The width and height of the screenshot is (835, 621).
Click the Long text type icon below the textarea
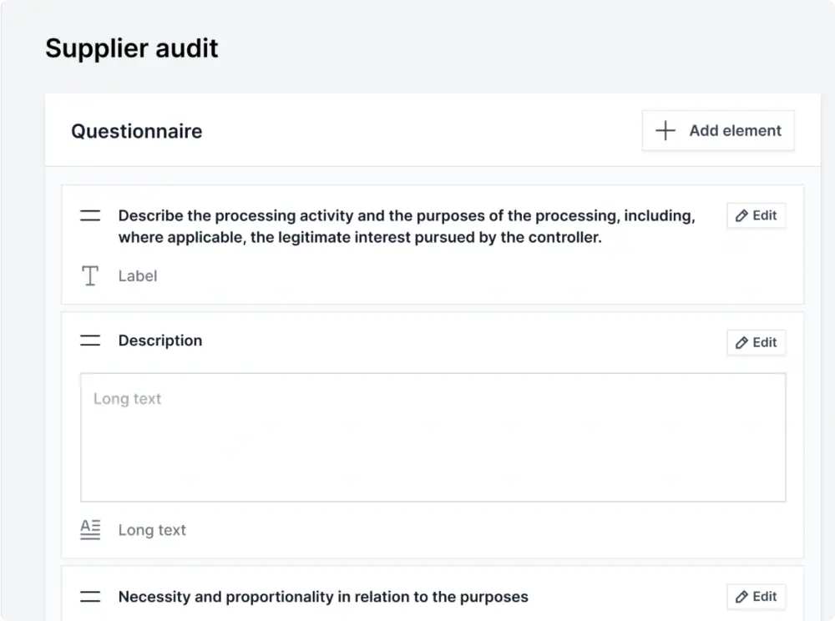(90, 530)
